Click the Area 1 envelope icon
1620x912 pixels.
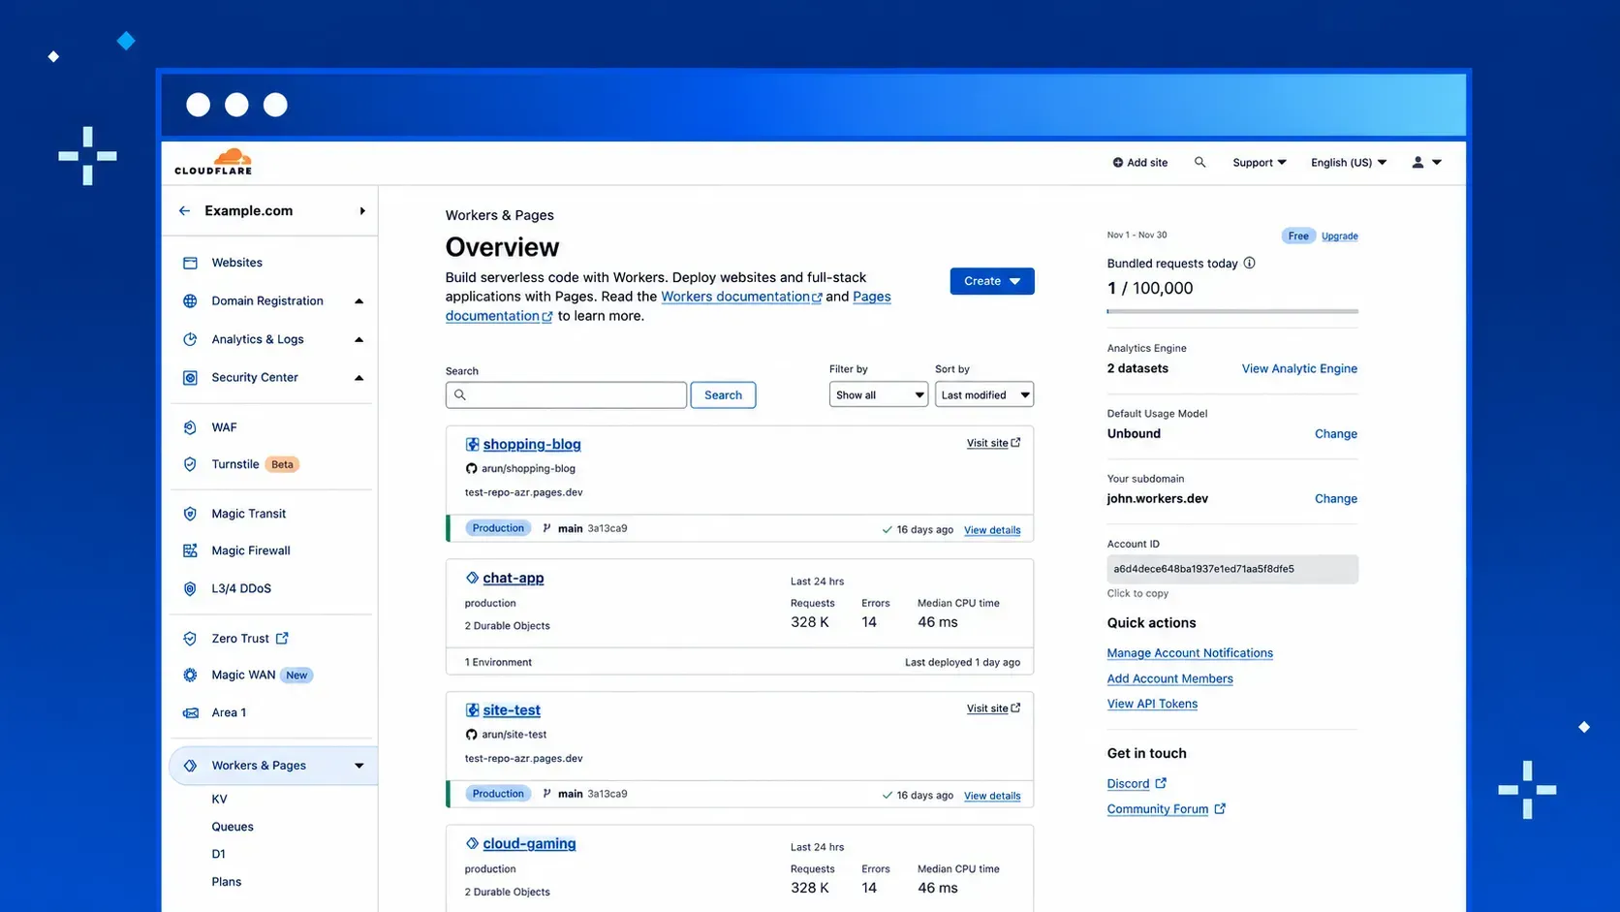[190, 712]
